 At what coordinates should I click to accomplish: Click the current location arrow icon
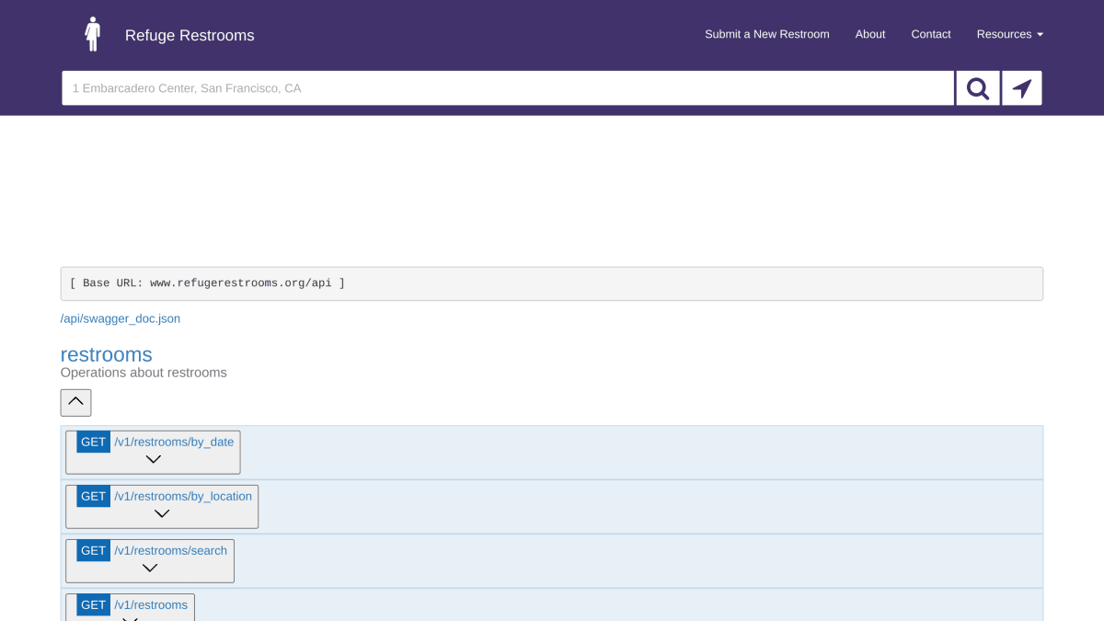1022,88
